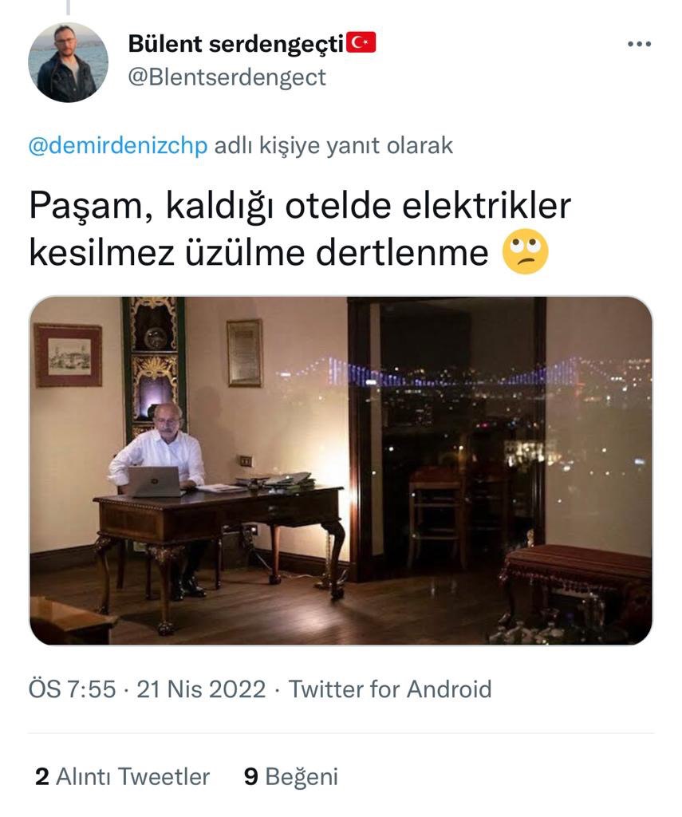This screenshot has width=682, height=817.
Task: Open Bülent serdengeçti's profile avatar
Action: tap(69, 62)
